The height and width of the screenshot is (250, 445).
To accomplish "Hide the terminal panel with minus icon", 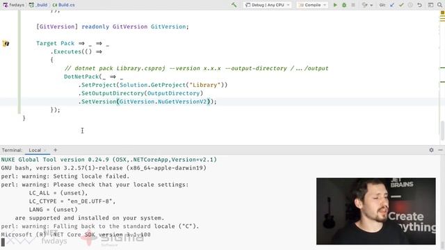I will [440, 150].
